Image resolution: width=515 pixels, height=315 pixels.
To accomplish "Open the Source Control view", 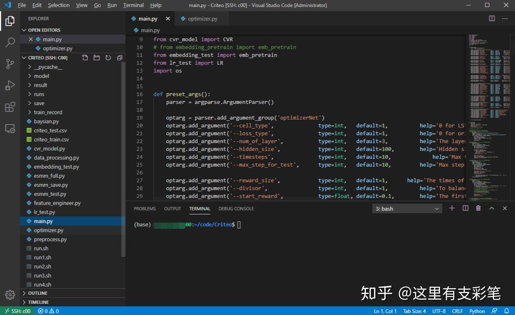I will pyautogui.click(x=10, y=64).
